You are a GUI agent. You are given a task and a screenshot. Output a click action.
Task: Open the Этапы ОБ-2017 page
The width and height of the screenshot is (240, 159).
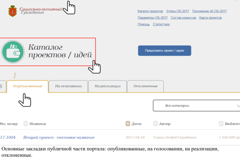pos(177,11)
